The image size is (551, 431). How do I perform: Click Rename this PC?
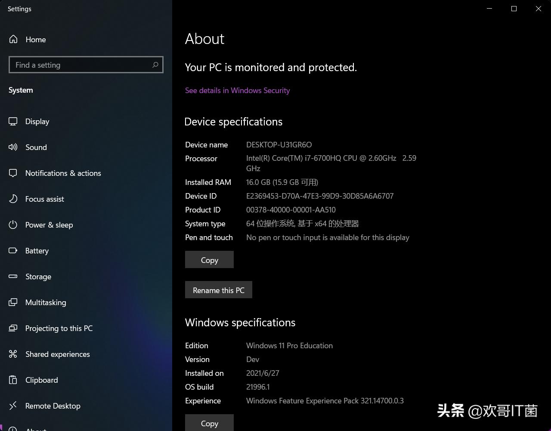click(x=218, y=290)
